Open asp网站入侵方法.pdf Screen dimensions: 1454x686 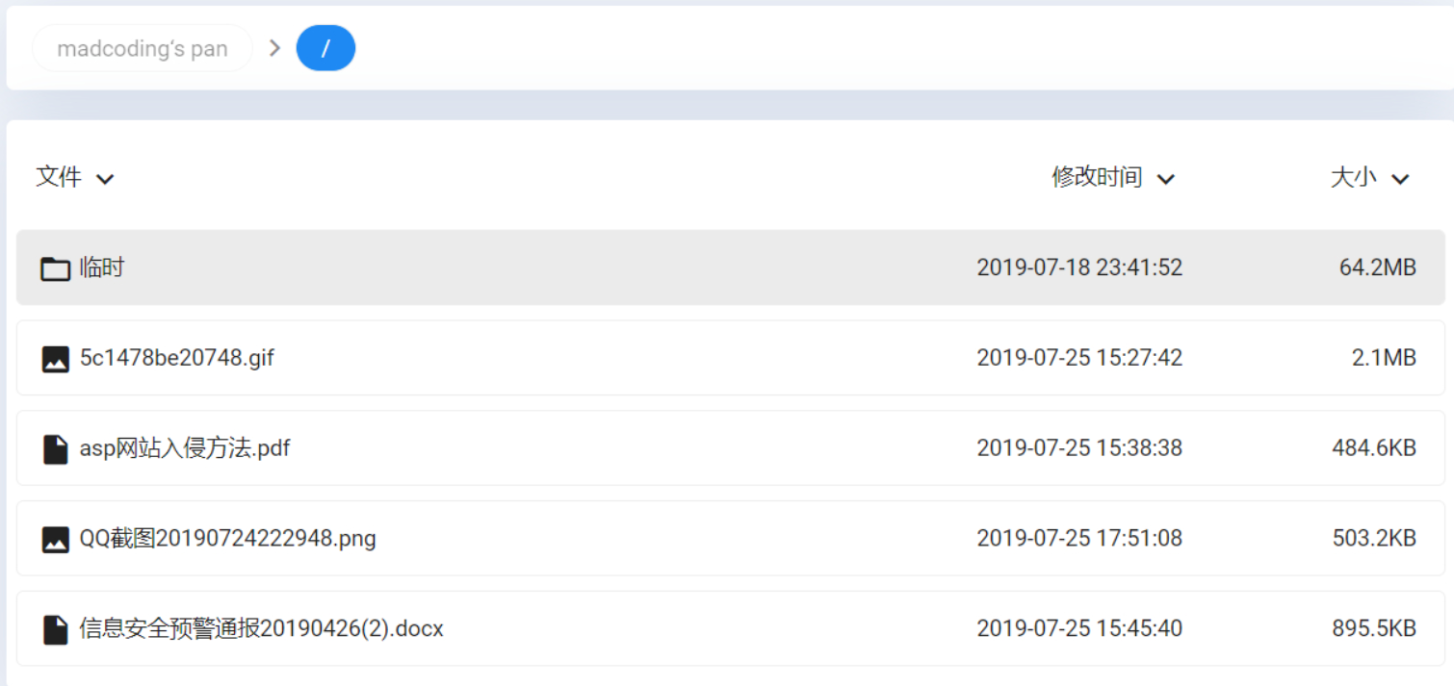point(185,448)
